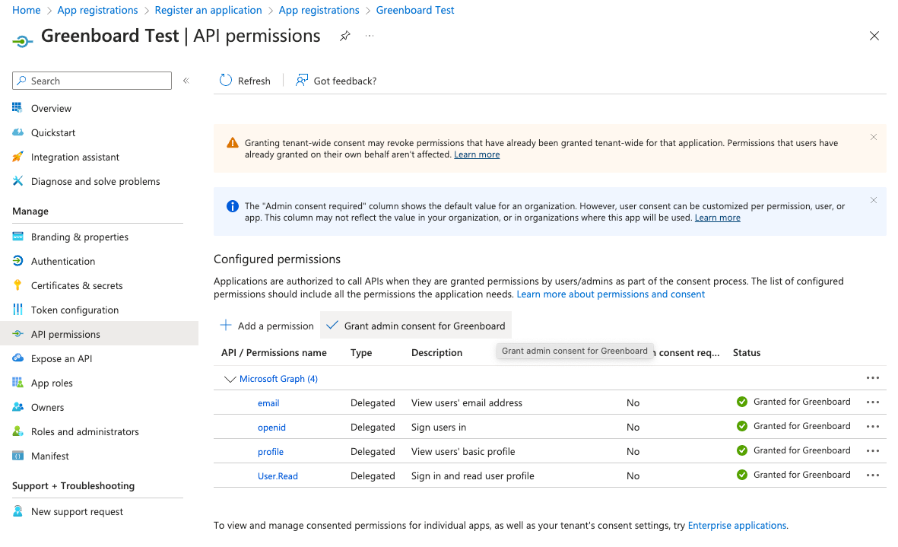Pin the Greenboard Test blade

pyautogui.click(x=344, y=36)
